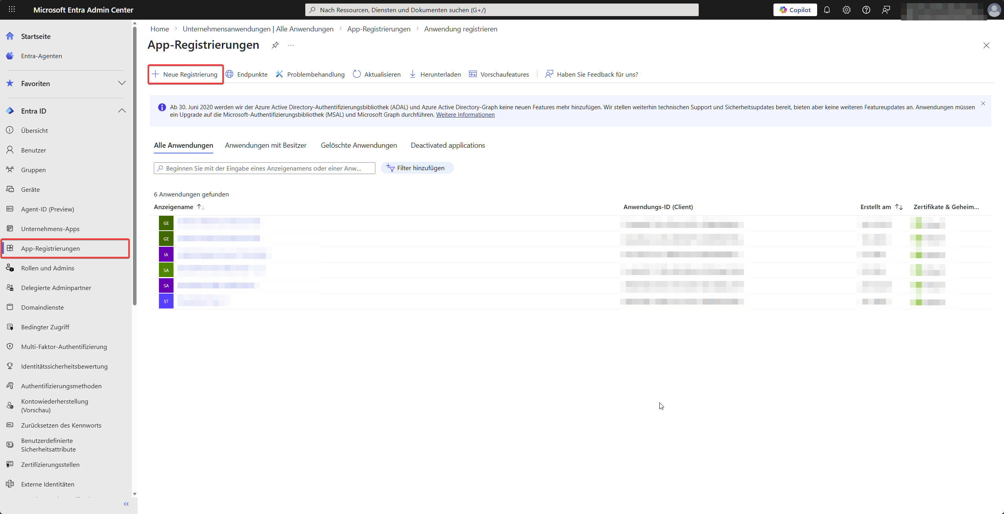
Task: Click the Anzeigename search field
Action: tap(264, 168)
